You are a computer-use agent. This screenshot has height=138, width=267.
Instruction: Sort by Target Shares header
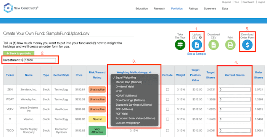click(211, 75)
